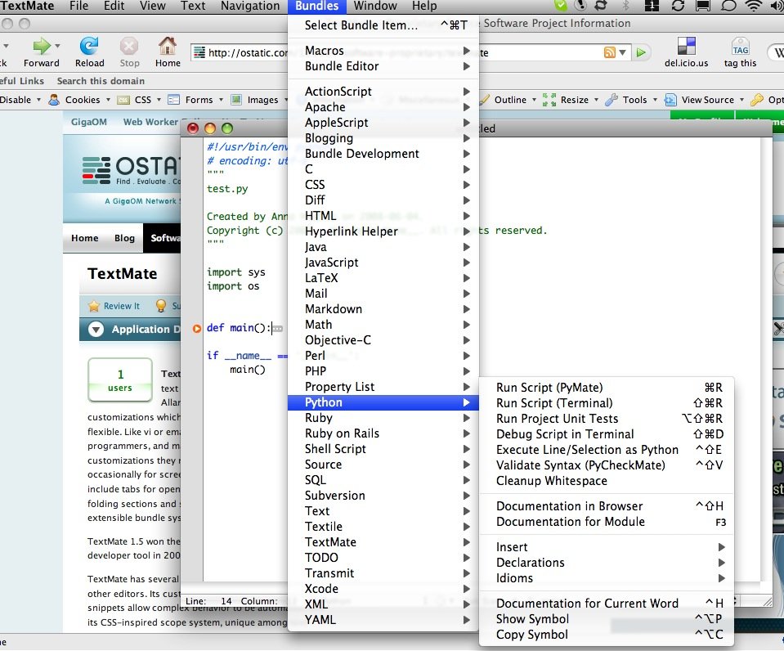The image size is (784, 651).
Task: Click the OStatic logo
Action: coord(131,171)
